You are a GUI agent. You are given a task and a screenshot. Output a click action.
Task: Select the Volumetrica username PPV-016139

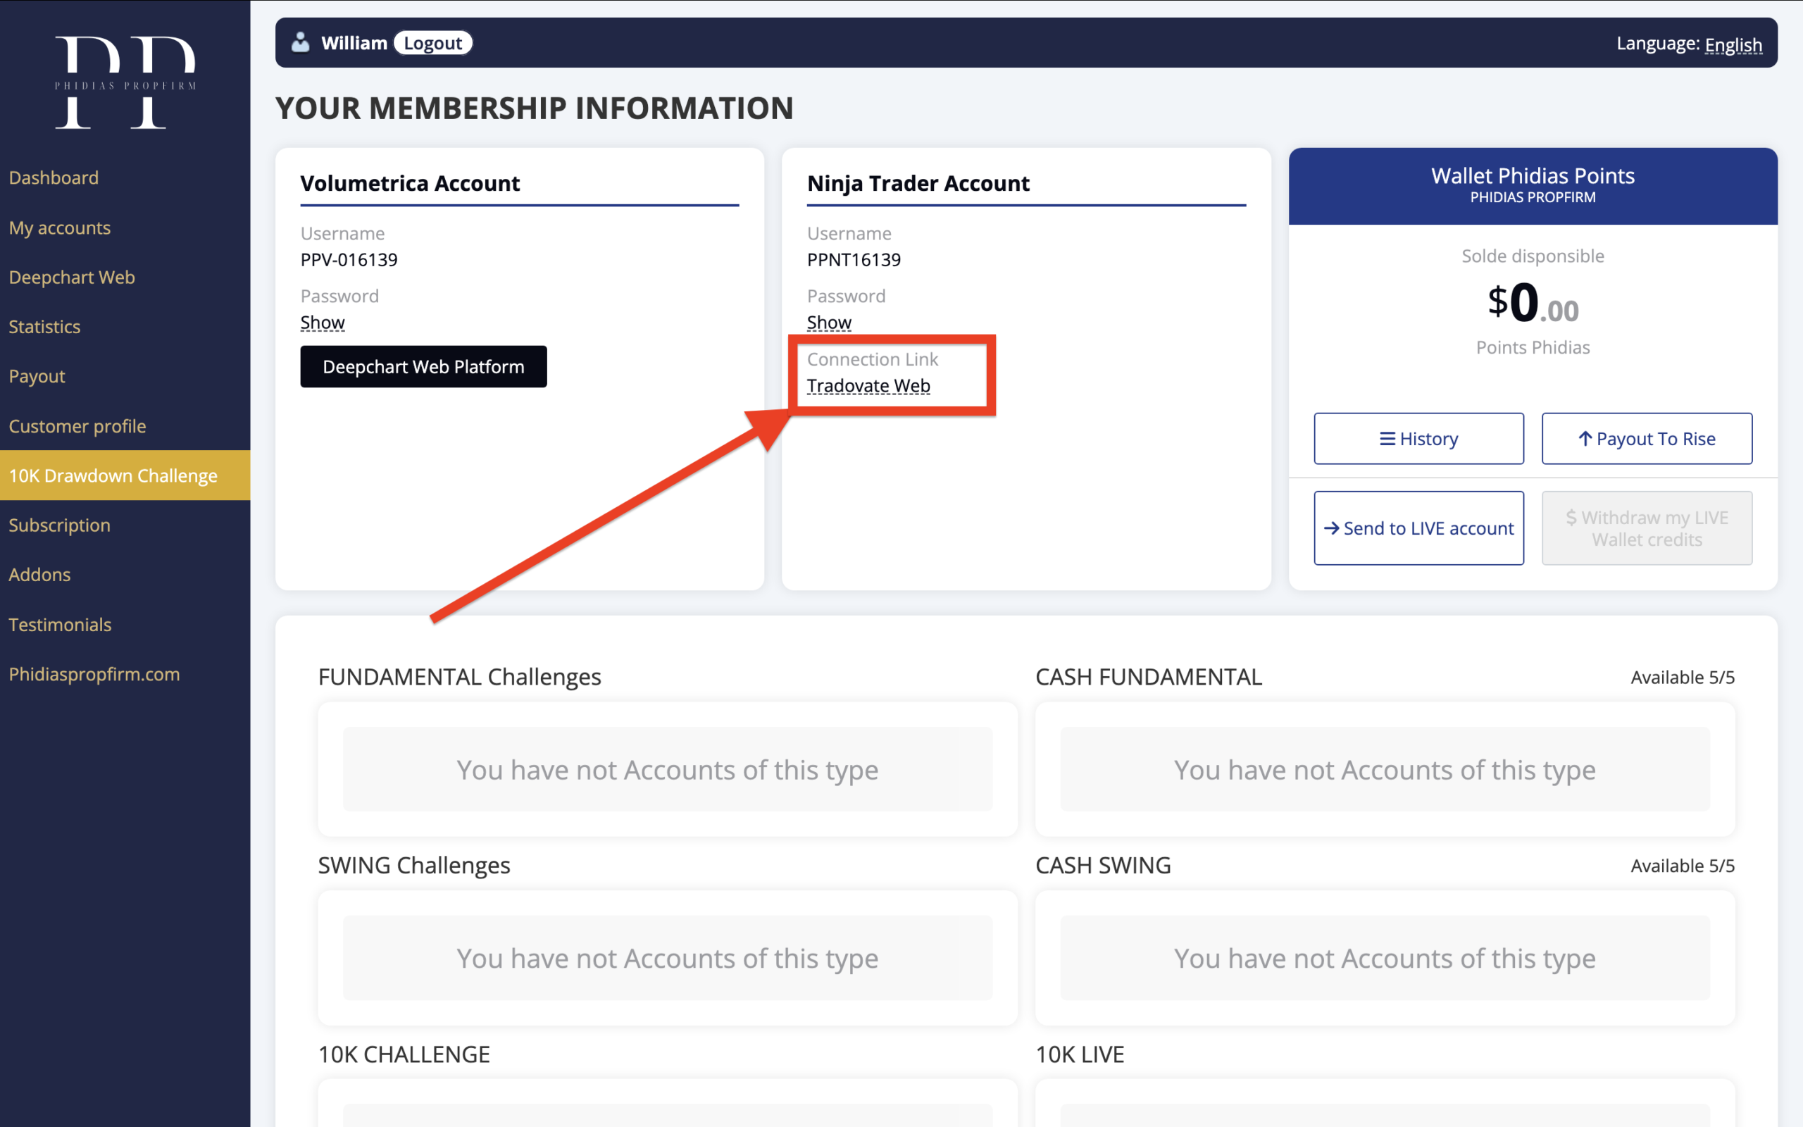(x=349, y=259)
